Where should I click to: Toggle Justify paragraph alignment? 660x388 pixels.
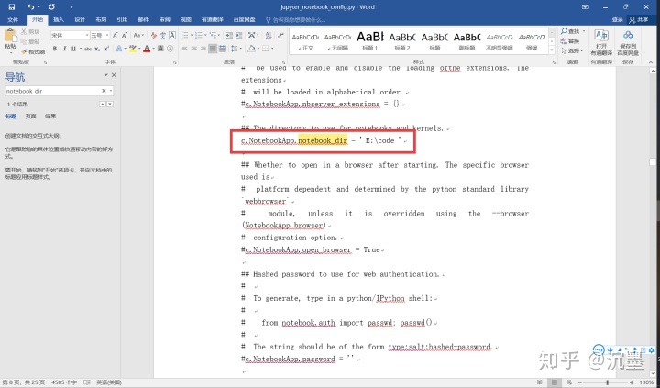tap(213, 49)
